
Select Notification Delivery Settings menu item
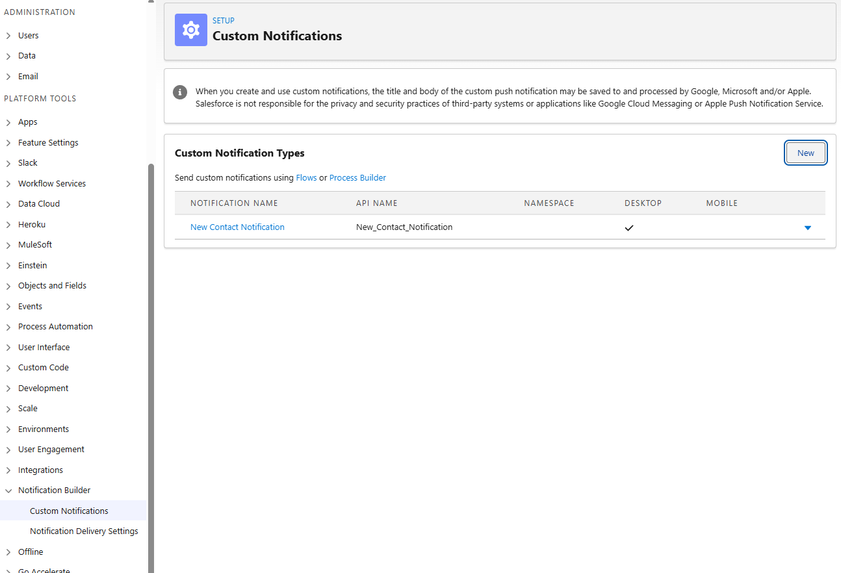[84, 531]
